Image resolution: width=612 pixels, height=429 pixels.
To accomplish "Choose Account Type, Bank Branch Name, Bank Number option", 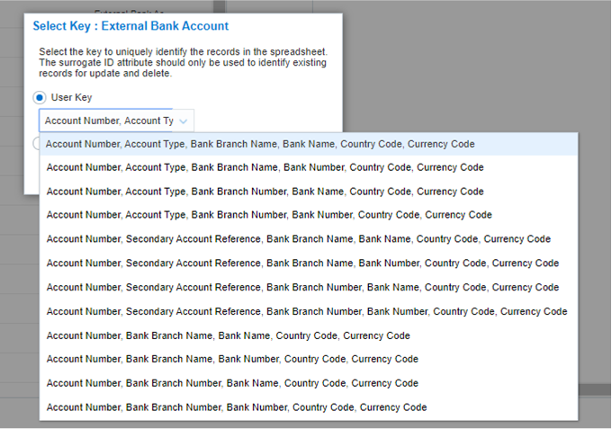I will (x=265, y=167).
